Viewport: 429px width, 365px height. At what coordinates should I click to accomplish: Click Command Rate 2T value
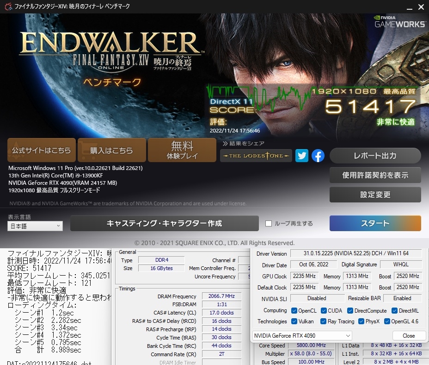221,354
